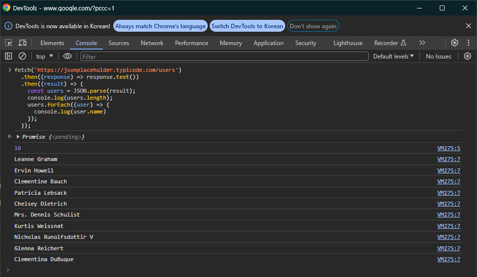Open VM275:7 link beside Leanne Graham

coord(448,159)
